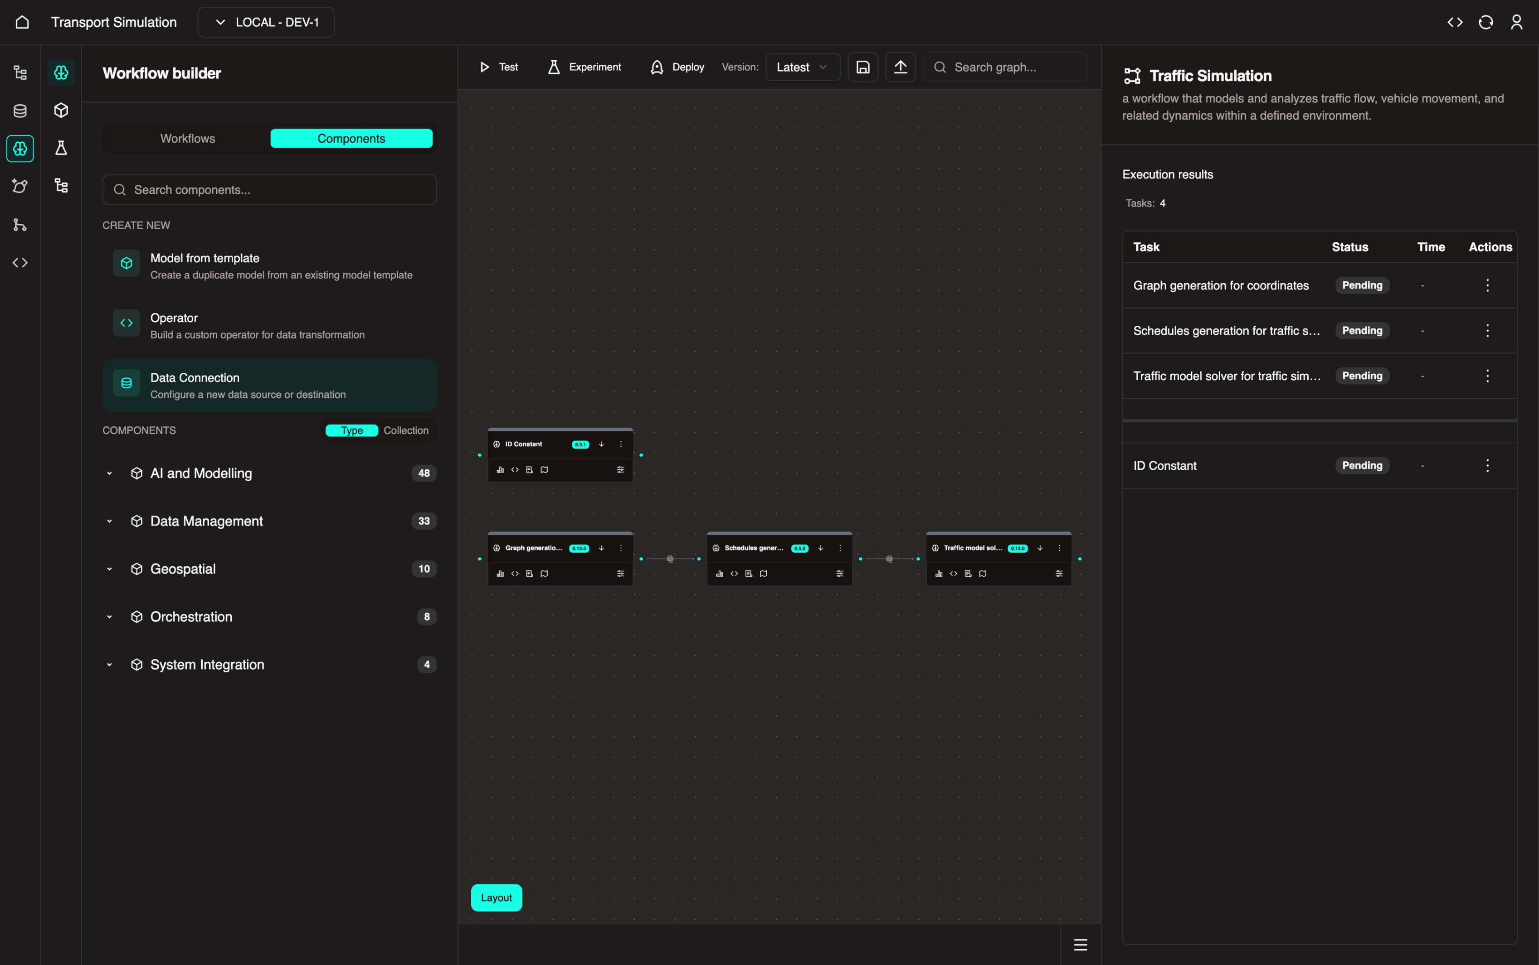Click the download arrow on ID Constant node
Viewport: 1539px width, 965px height.
pyautogui.click(x=601, y=444)
